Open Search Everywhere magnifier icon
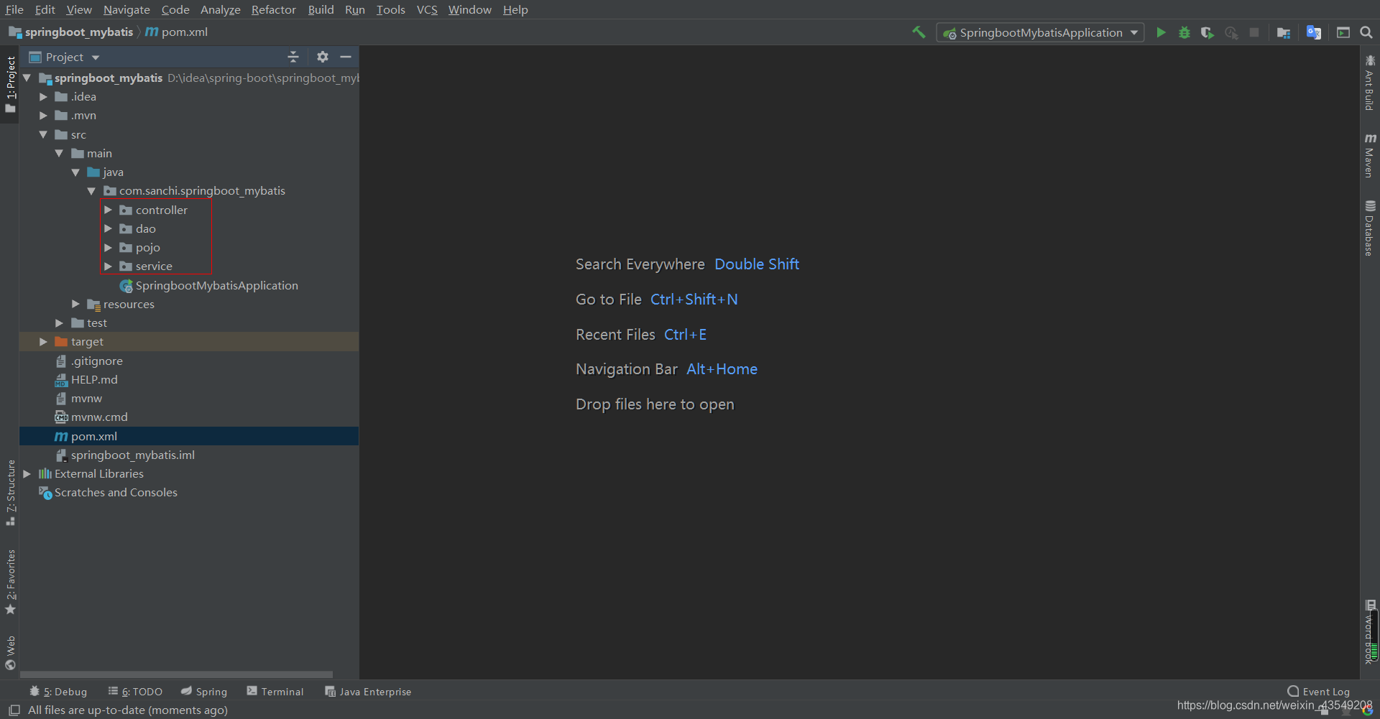The height and width of the screenshot is (719, 1380). pyautogui.click(x=1366, y=32)
